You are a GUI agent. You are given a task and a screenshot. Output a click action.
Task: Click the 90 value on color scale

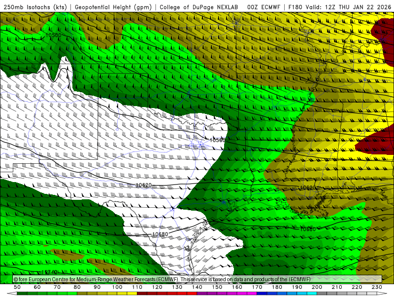tap(97, 287)
